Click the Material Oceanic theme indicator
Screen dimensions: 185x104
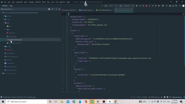(x=177, y=97)
